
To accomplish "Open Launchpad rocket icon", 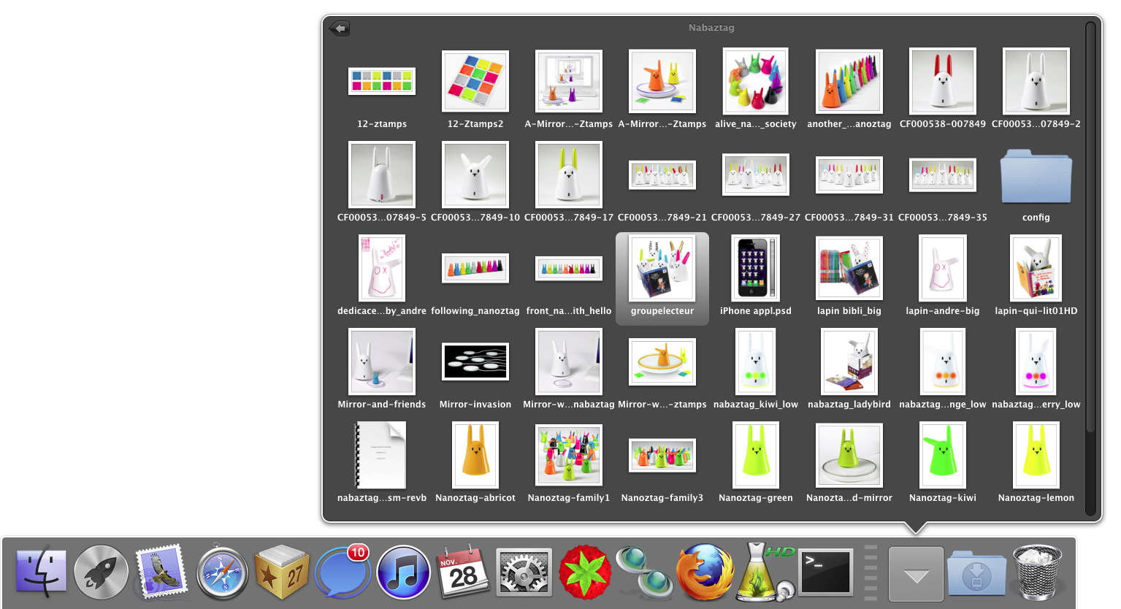I will pyautogui.click(x=102, y=572).
